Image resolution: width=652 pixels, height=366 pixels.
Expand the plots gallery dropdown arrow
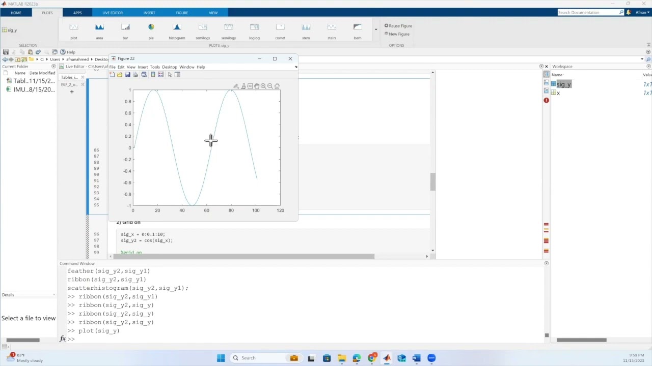pos(376,29)
